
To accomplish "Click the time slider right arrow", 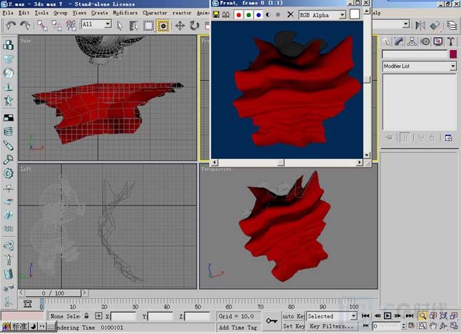I will pos(84,293).
